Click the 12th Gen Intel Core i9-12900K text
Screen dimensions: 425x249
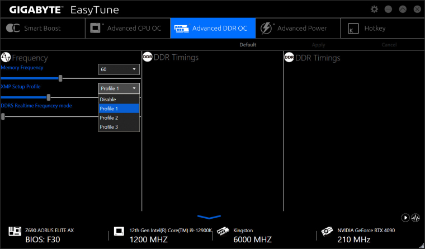click(x=171, y=231)
